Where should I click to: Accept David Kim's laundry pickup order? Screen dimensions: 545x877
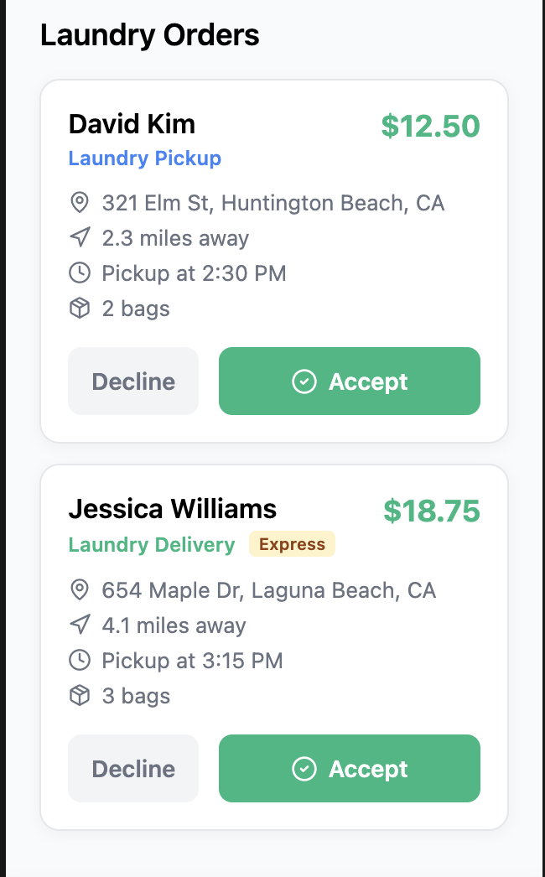(x=349, y=381)
